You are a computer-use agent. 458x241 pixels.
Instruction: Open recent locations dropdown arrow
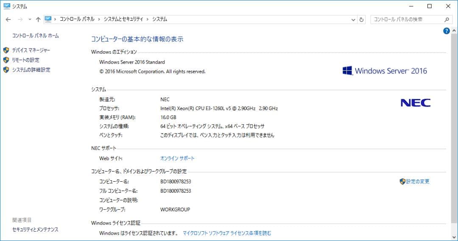30,19
